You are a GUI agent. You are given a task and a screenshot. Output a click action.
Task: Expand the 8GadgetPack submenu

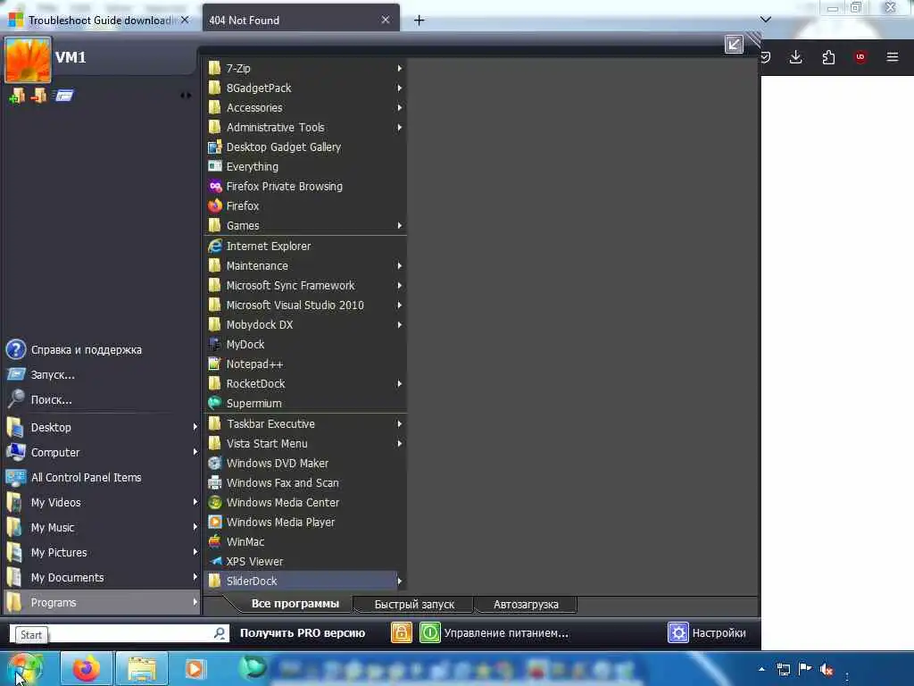(x=399, y=88)
